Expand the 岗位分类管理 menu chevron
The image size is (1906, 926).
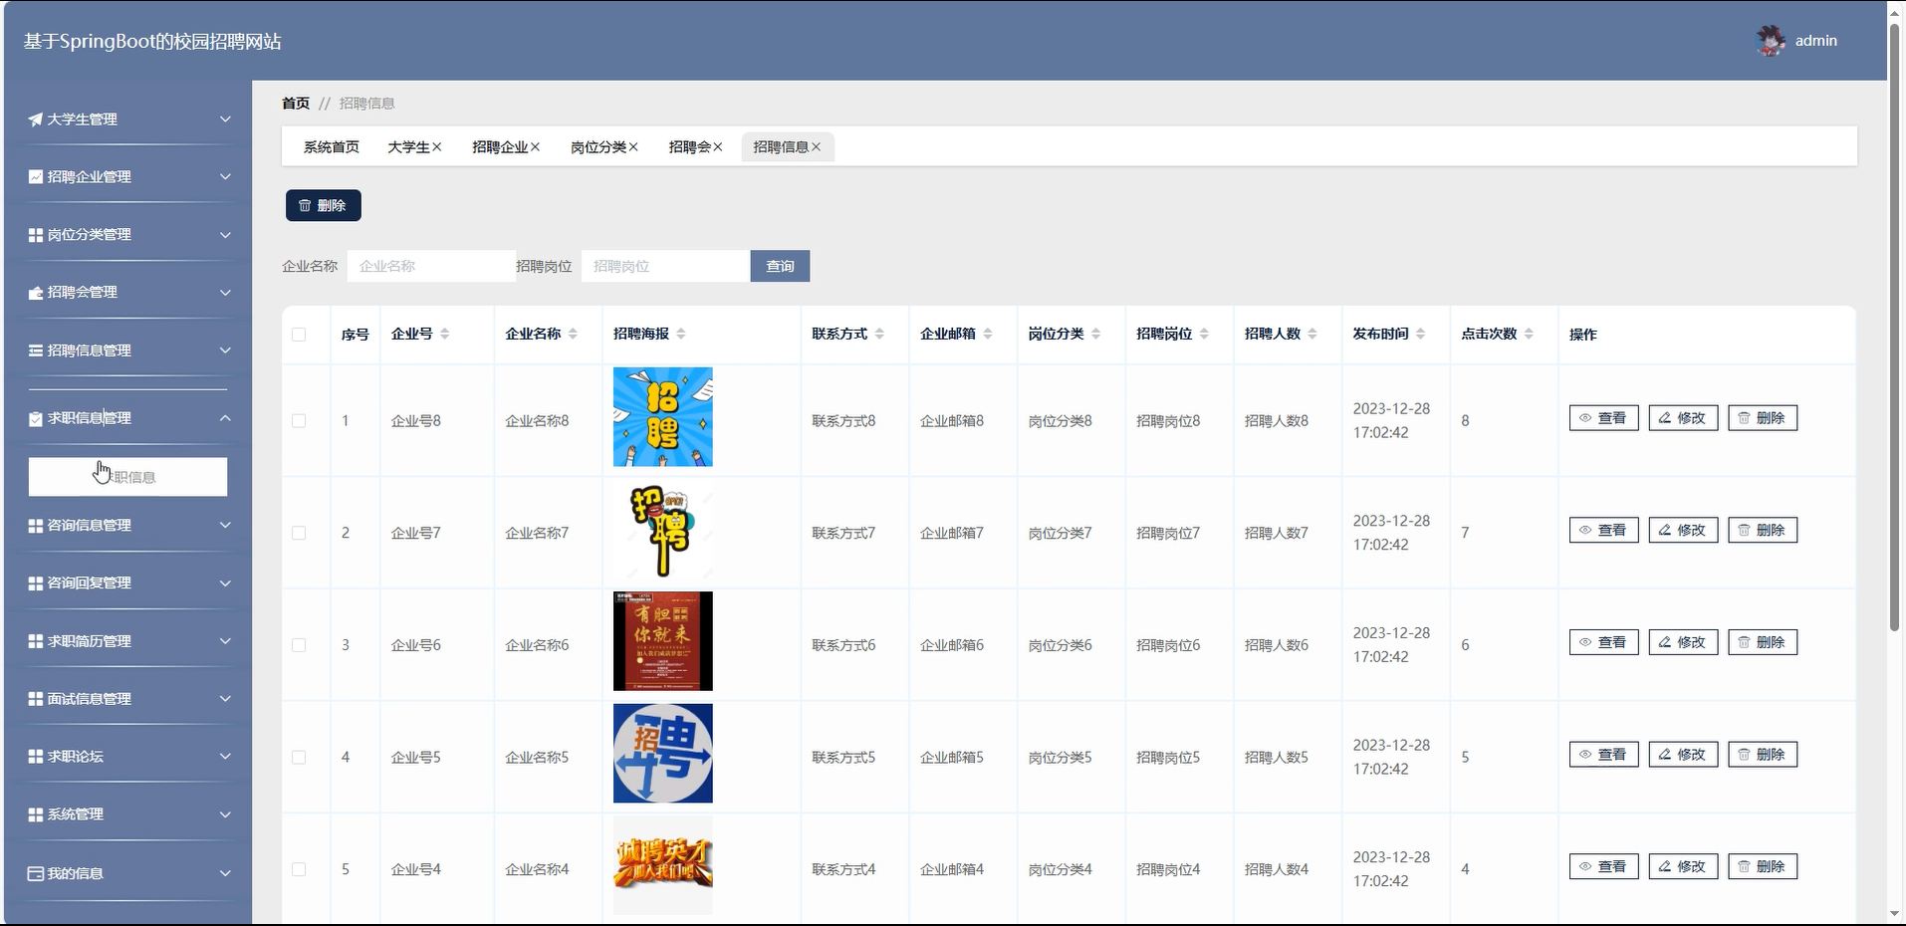point(225,235)
